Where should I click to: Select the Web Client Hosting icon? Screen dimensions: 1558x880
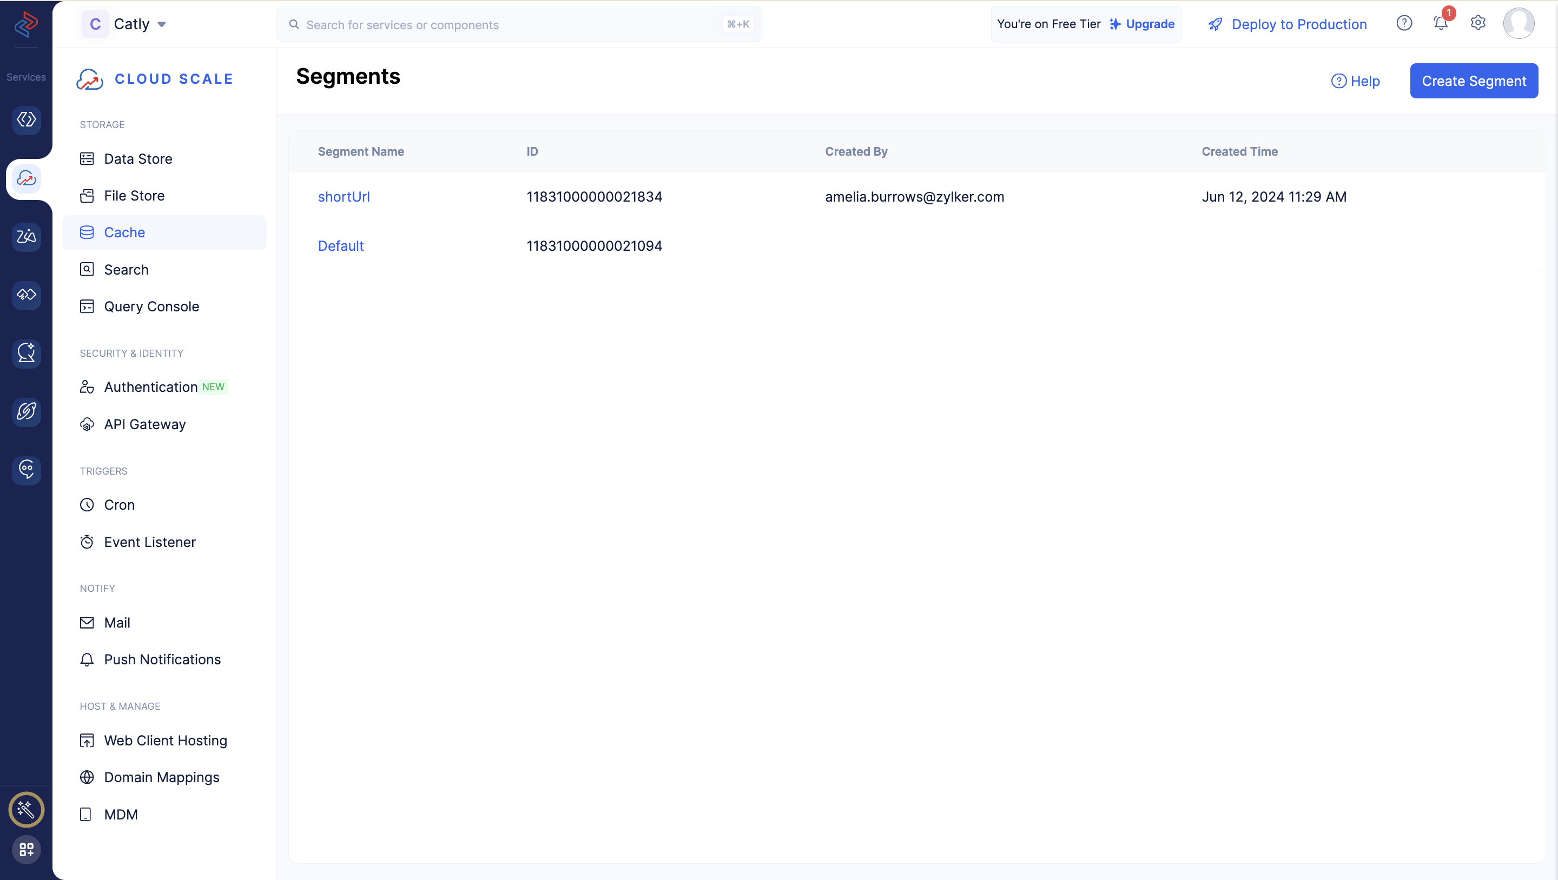pyautogui.click(x=88, y=740)
